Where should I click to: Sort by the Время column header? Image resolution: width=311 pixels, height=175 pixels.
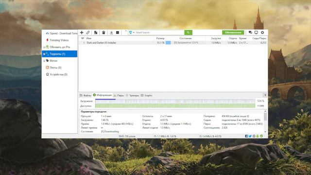(x=243, y=38)
